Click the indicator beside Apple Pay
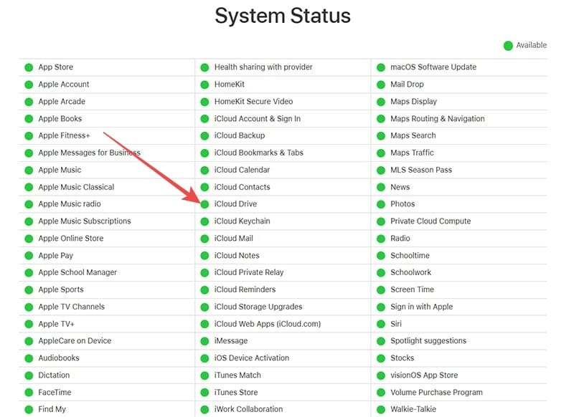Image resolution: width=574 pixels, height=417 pixels. click(29, 255)
